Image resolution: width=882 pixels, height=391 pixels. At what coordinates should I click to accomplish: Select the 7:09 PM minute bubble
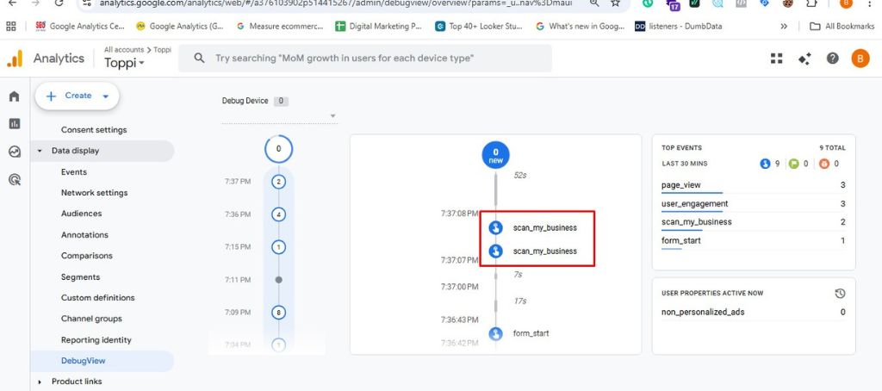(278, 313)
